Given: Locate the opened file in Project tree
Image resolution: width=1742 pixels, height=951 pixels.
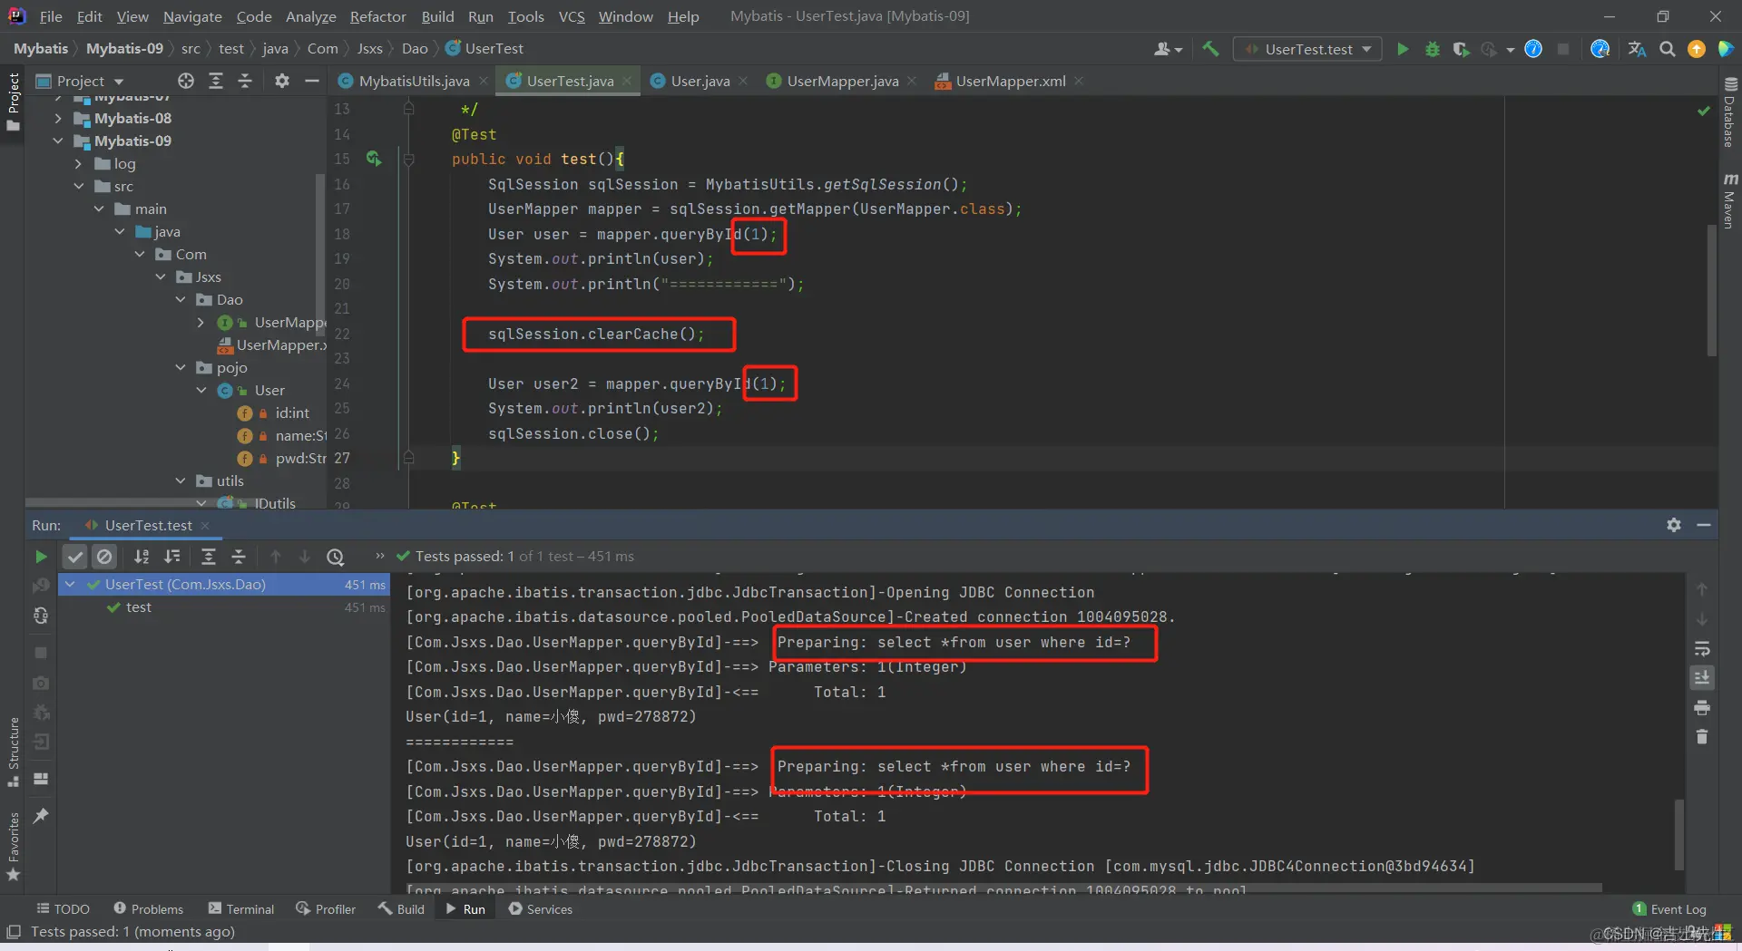Looking at the screenshot, I should 186,81.
